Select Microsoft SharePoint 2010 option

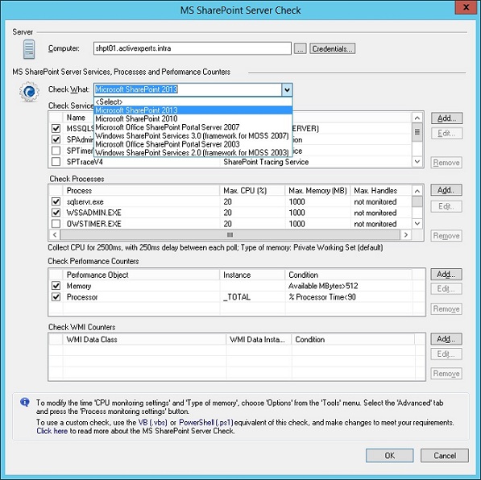click(193, 118)
